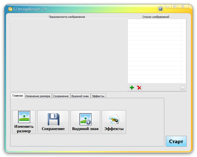Show the Эффекты tab
Screen dimensions: 197x157
tap(98, 96)
